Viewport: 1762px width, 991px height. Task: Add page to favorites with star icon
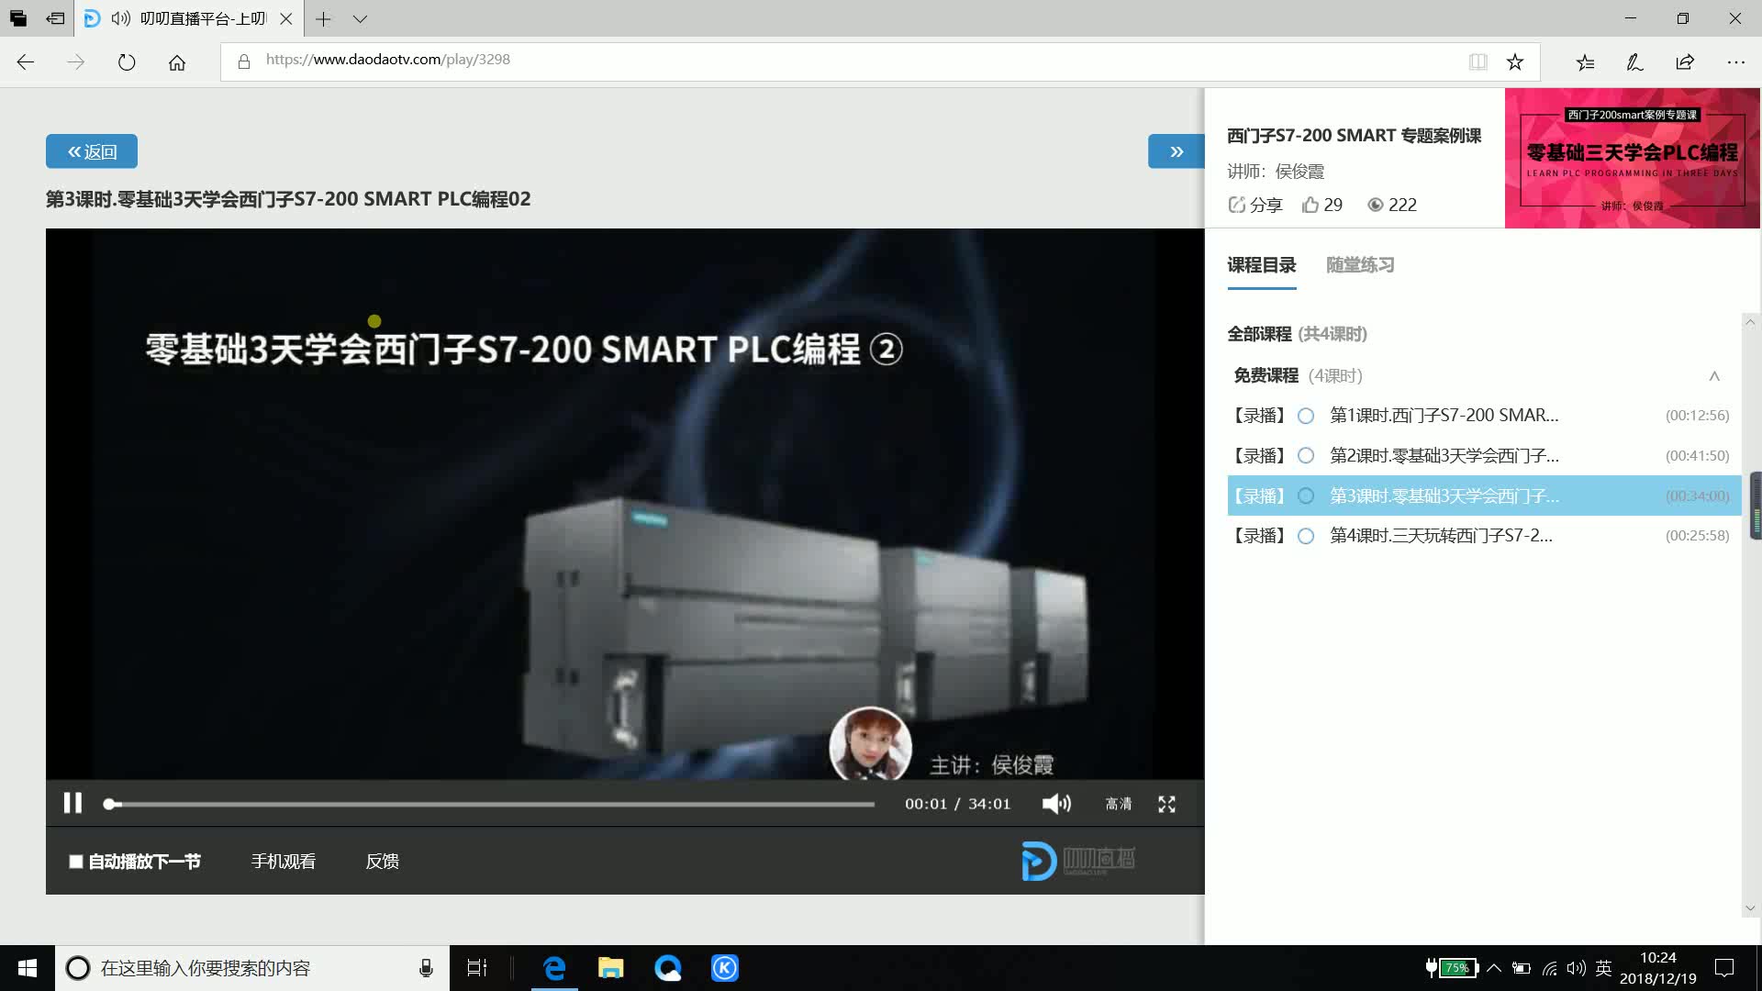pyautogui.click(x=1515, y=61)
